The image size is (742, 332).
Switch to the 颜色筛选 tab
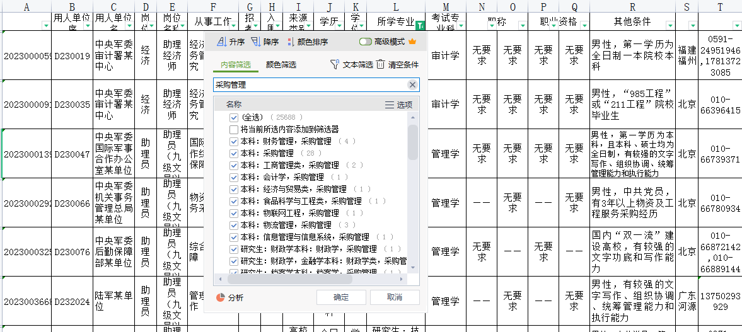click(281, 64)
